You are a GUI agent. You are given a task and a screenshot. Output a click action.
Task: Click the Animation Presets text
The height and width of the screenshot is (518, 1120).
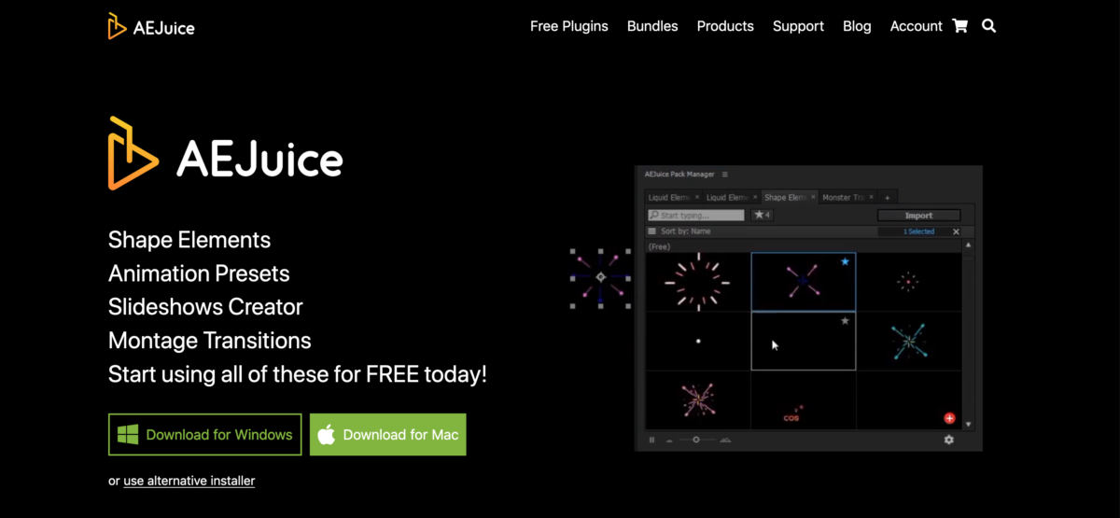point(199,273)
